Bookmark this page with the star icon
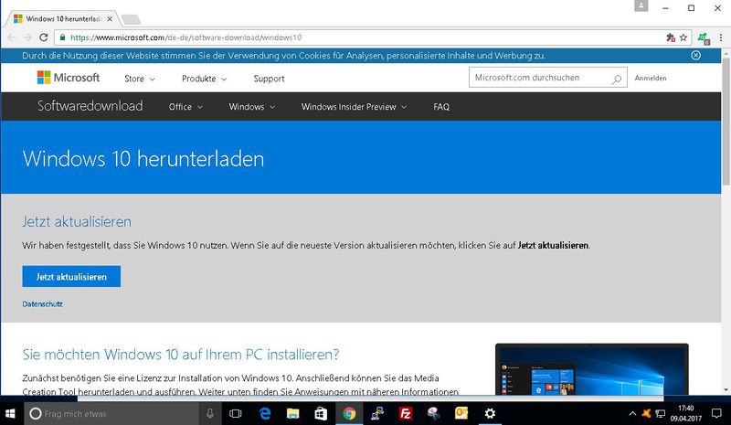 point(683,37)
